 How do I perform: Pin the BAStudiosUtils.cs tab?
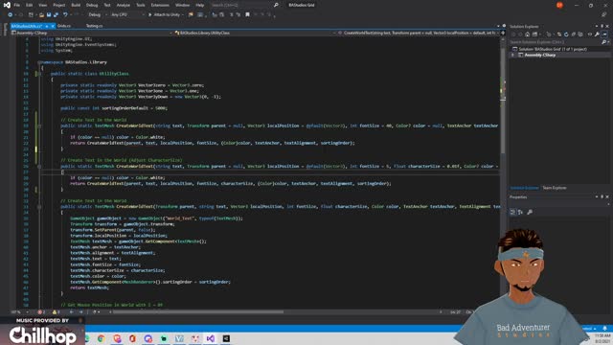click(x=47, y=26)
